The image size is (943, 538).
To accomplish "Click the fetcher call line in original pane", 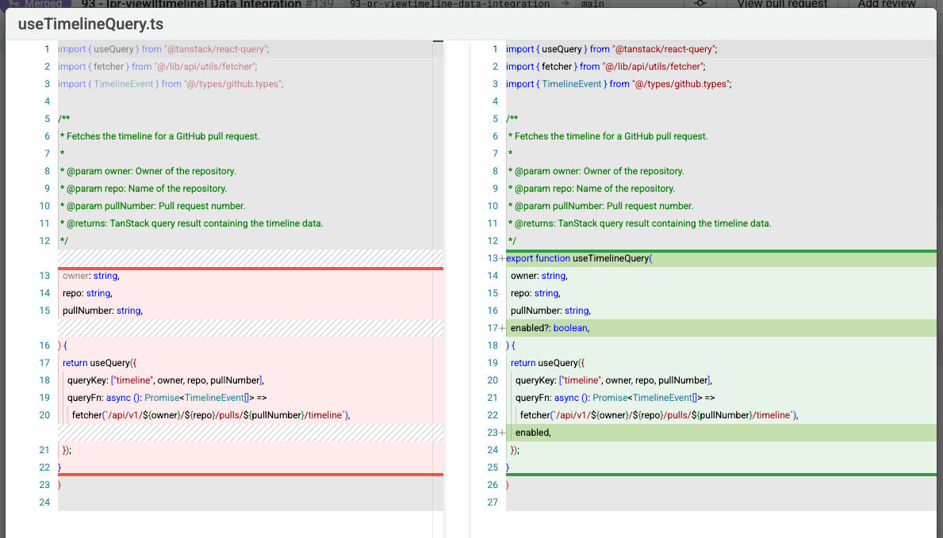I will (x=210, y=415).
